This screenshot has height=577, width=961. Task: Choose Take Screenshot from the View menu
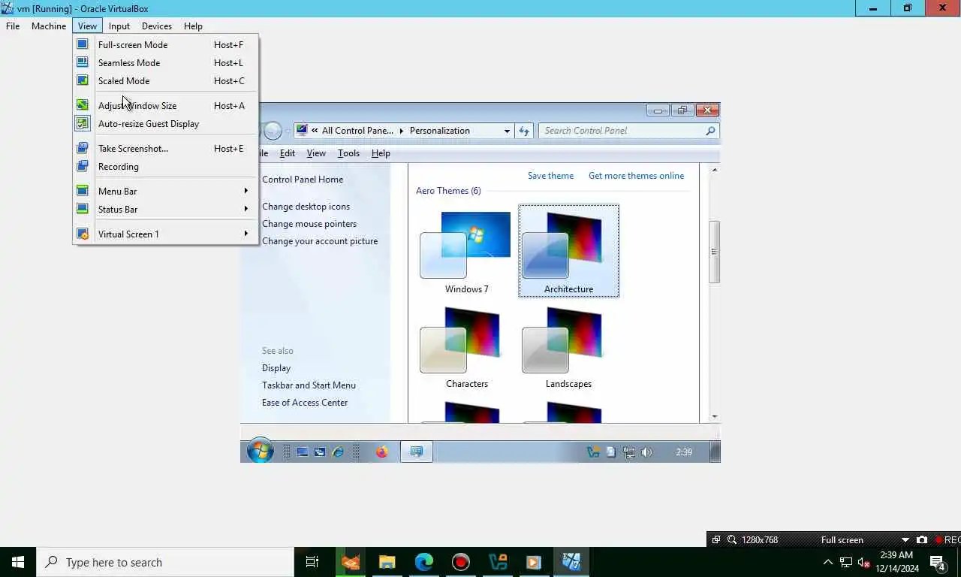tap(166, 148)
